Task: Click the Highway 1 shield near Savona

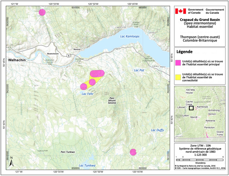Action: (68, 55)
